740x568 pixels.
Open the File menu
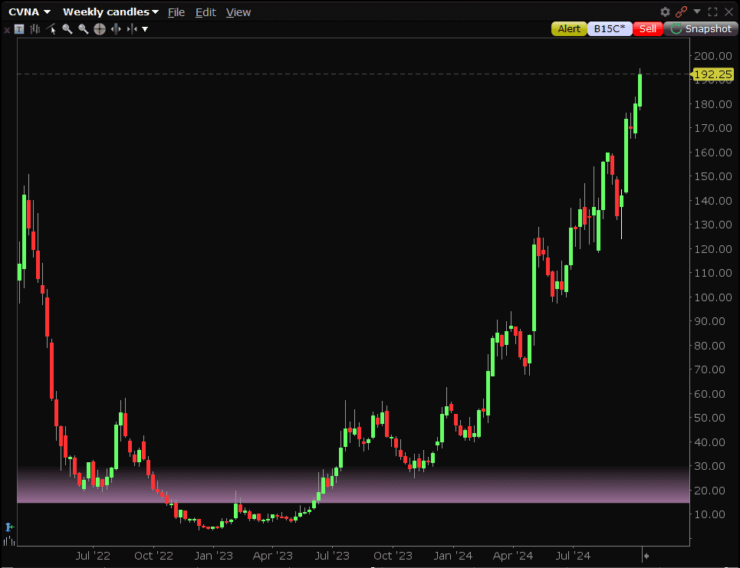point(176,12)
